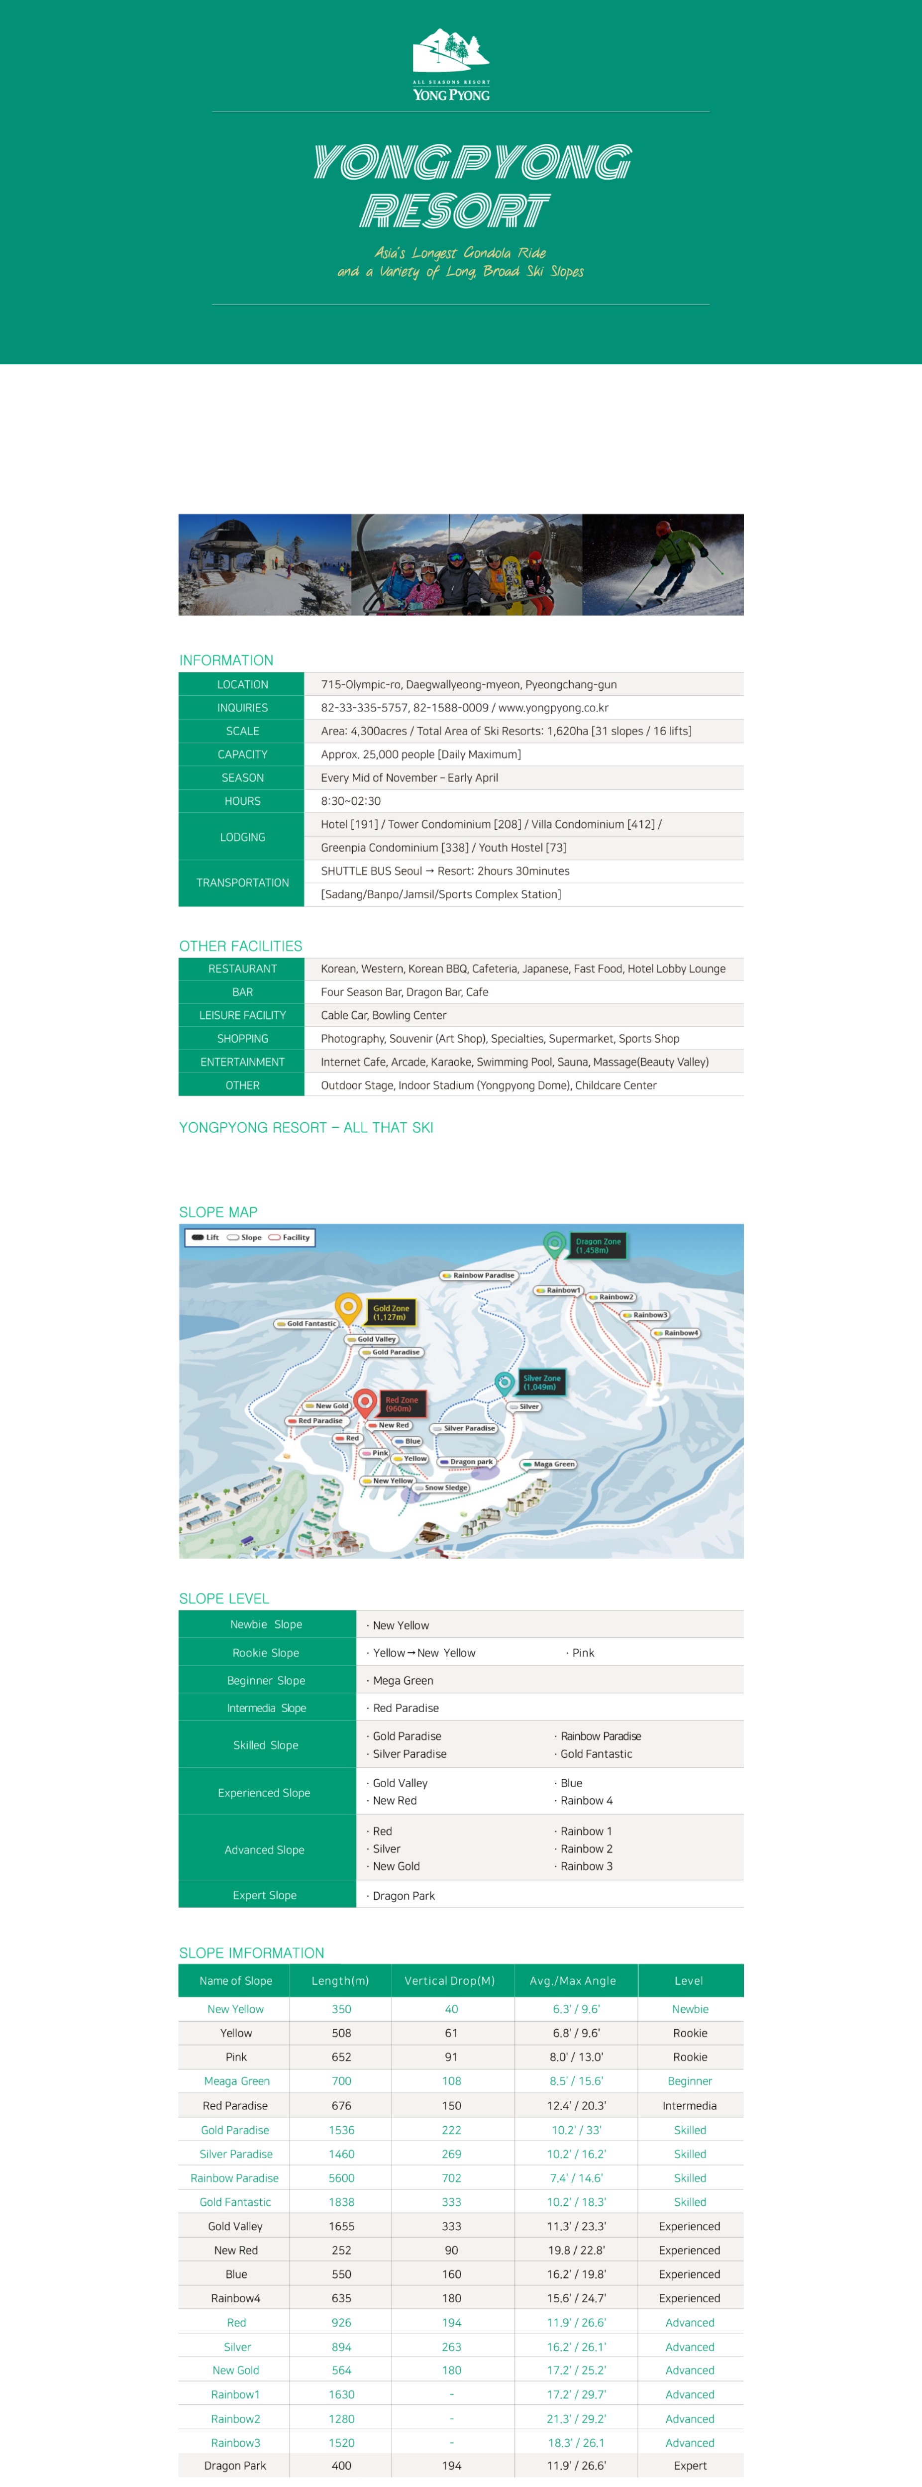Click the Snow Sledge label on slope map
The image size is (922, 2487).
click(440, 1488)
